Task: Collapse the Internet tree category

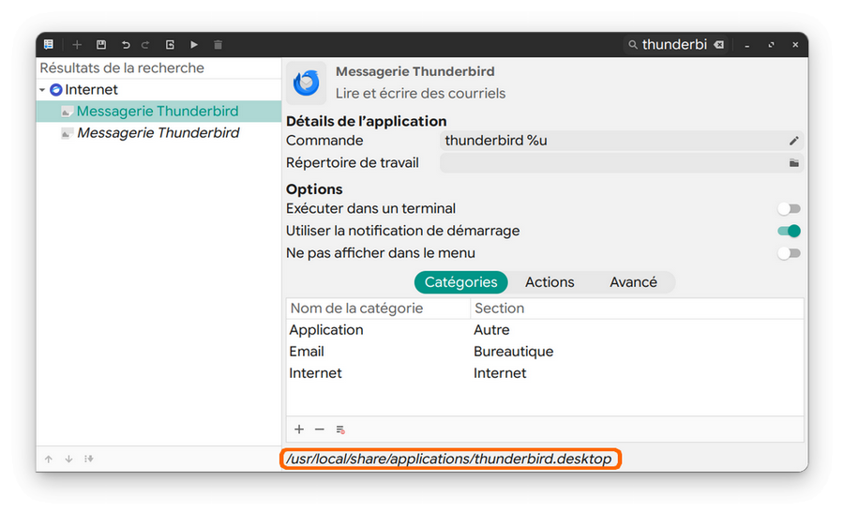Action: click(x=43, y=90)
